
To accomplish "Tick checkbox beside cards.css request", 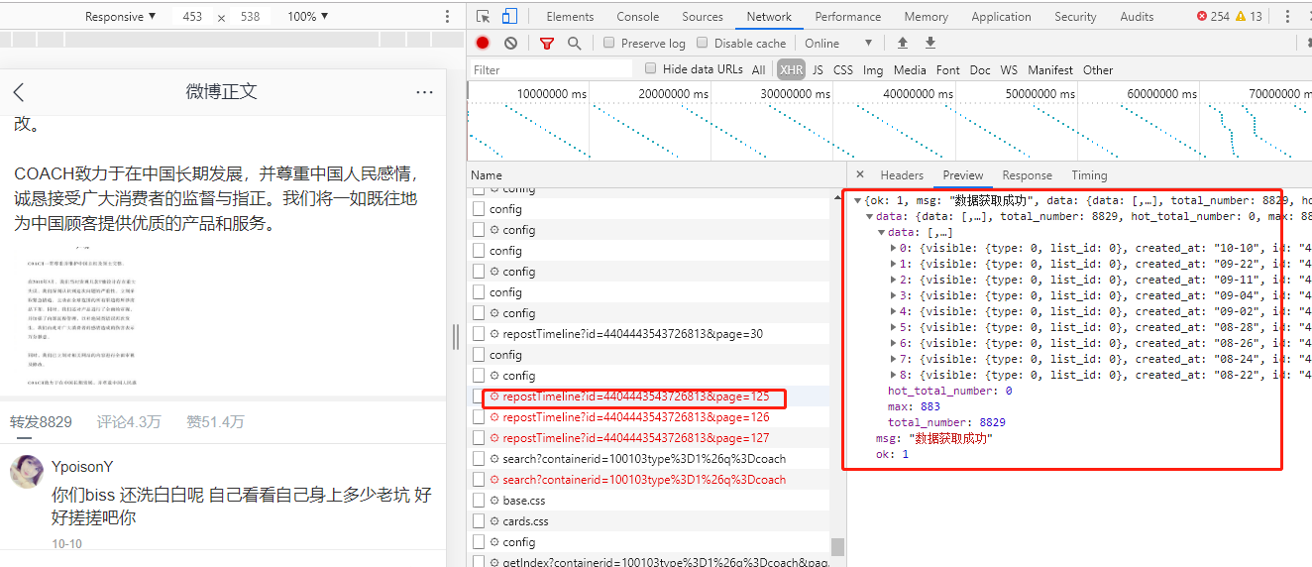I will (x=480, y=520).
